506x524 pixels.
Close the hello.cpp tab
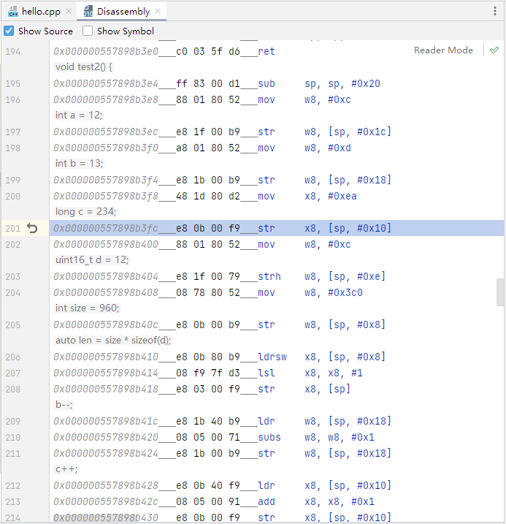tap(69, 12)
